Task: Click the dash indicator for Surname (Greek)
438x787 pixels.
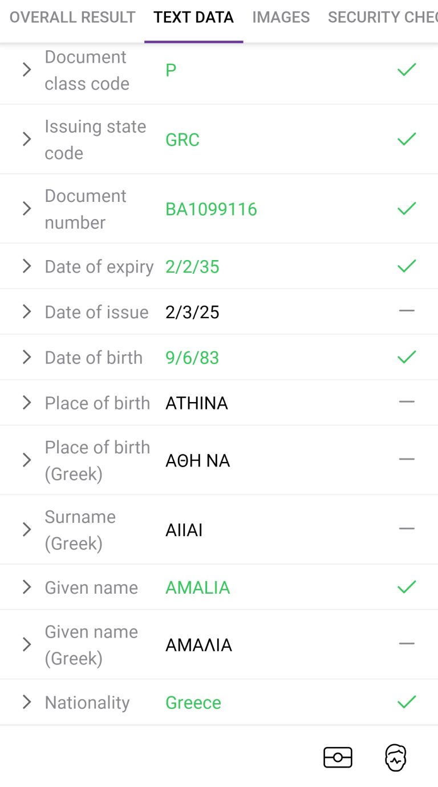Action: [407, 529]
